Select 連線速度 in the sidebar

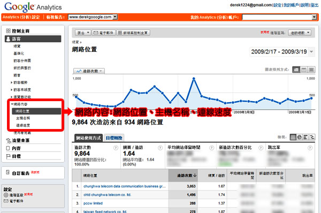point(23,125)
